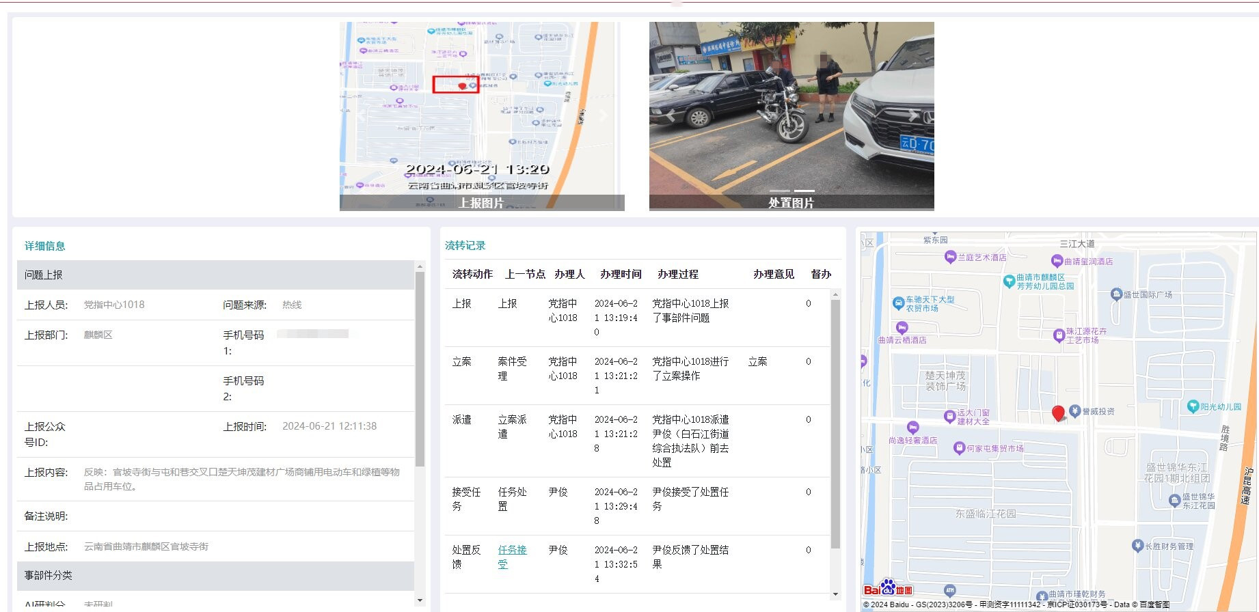
Task: Click the 办理人 column header
Action: click(x=569, y=274)
